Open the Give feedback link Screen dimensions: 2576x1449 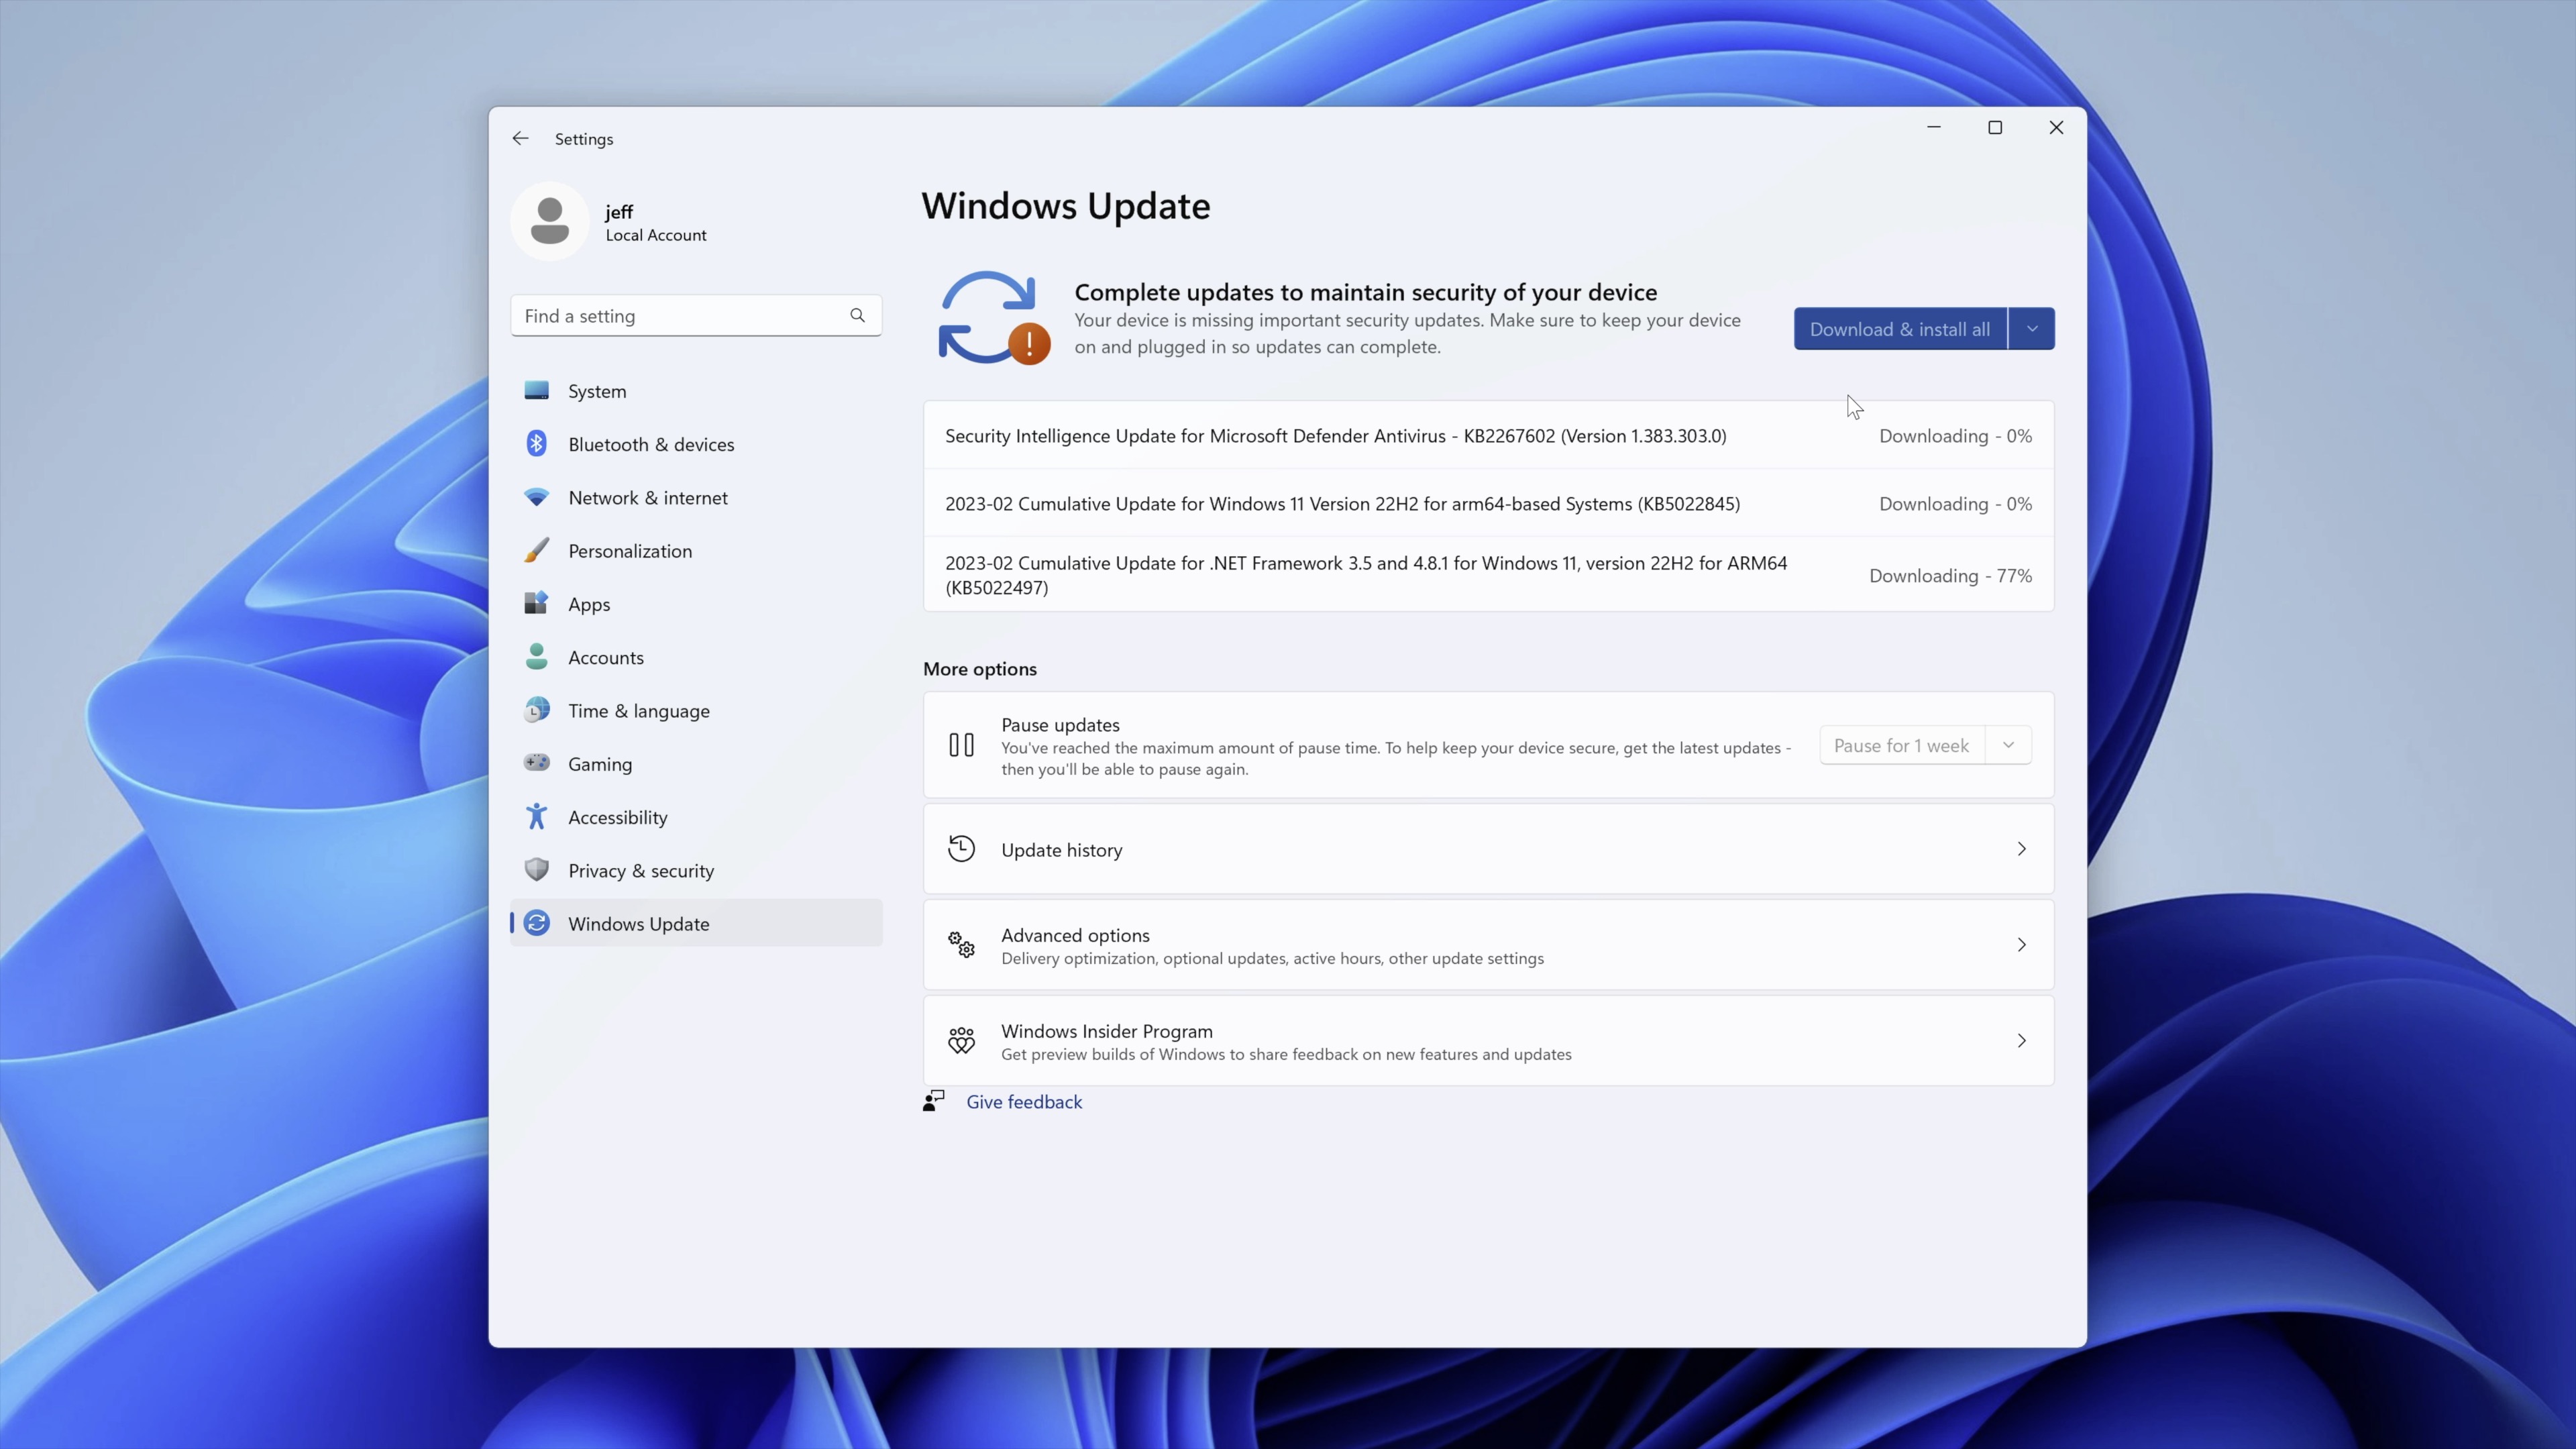coord(1023,1101)
